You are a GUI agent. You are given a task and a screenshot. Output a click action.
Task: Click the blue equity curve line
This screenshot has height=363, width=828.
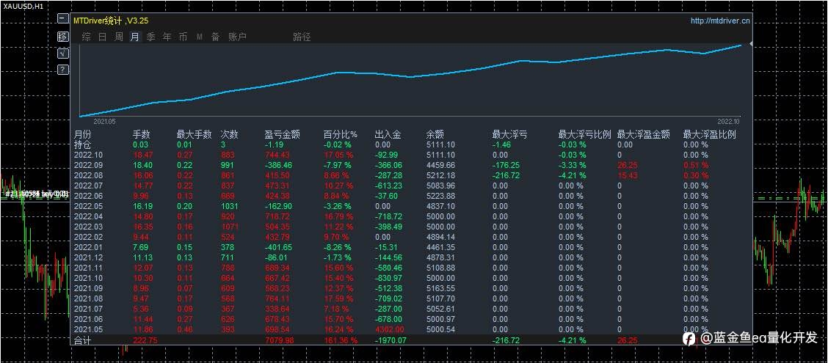[x=410, y=76]
